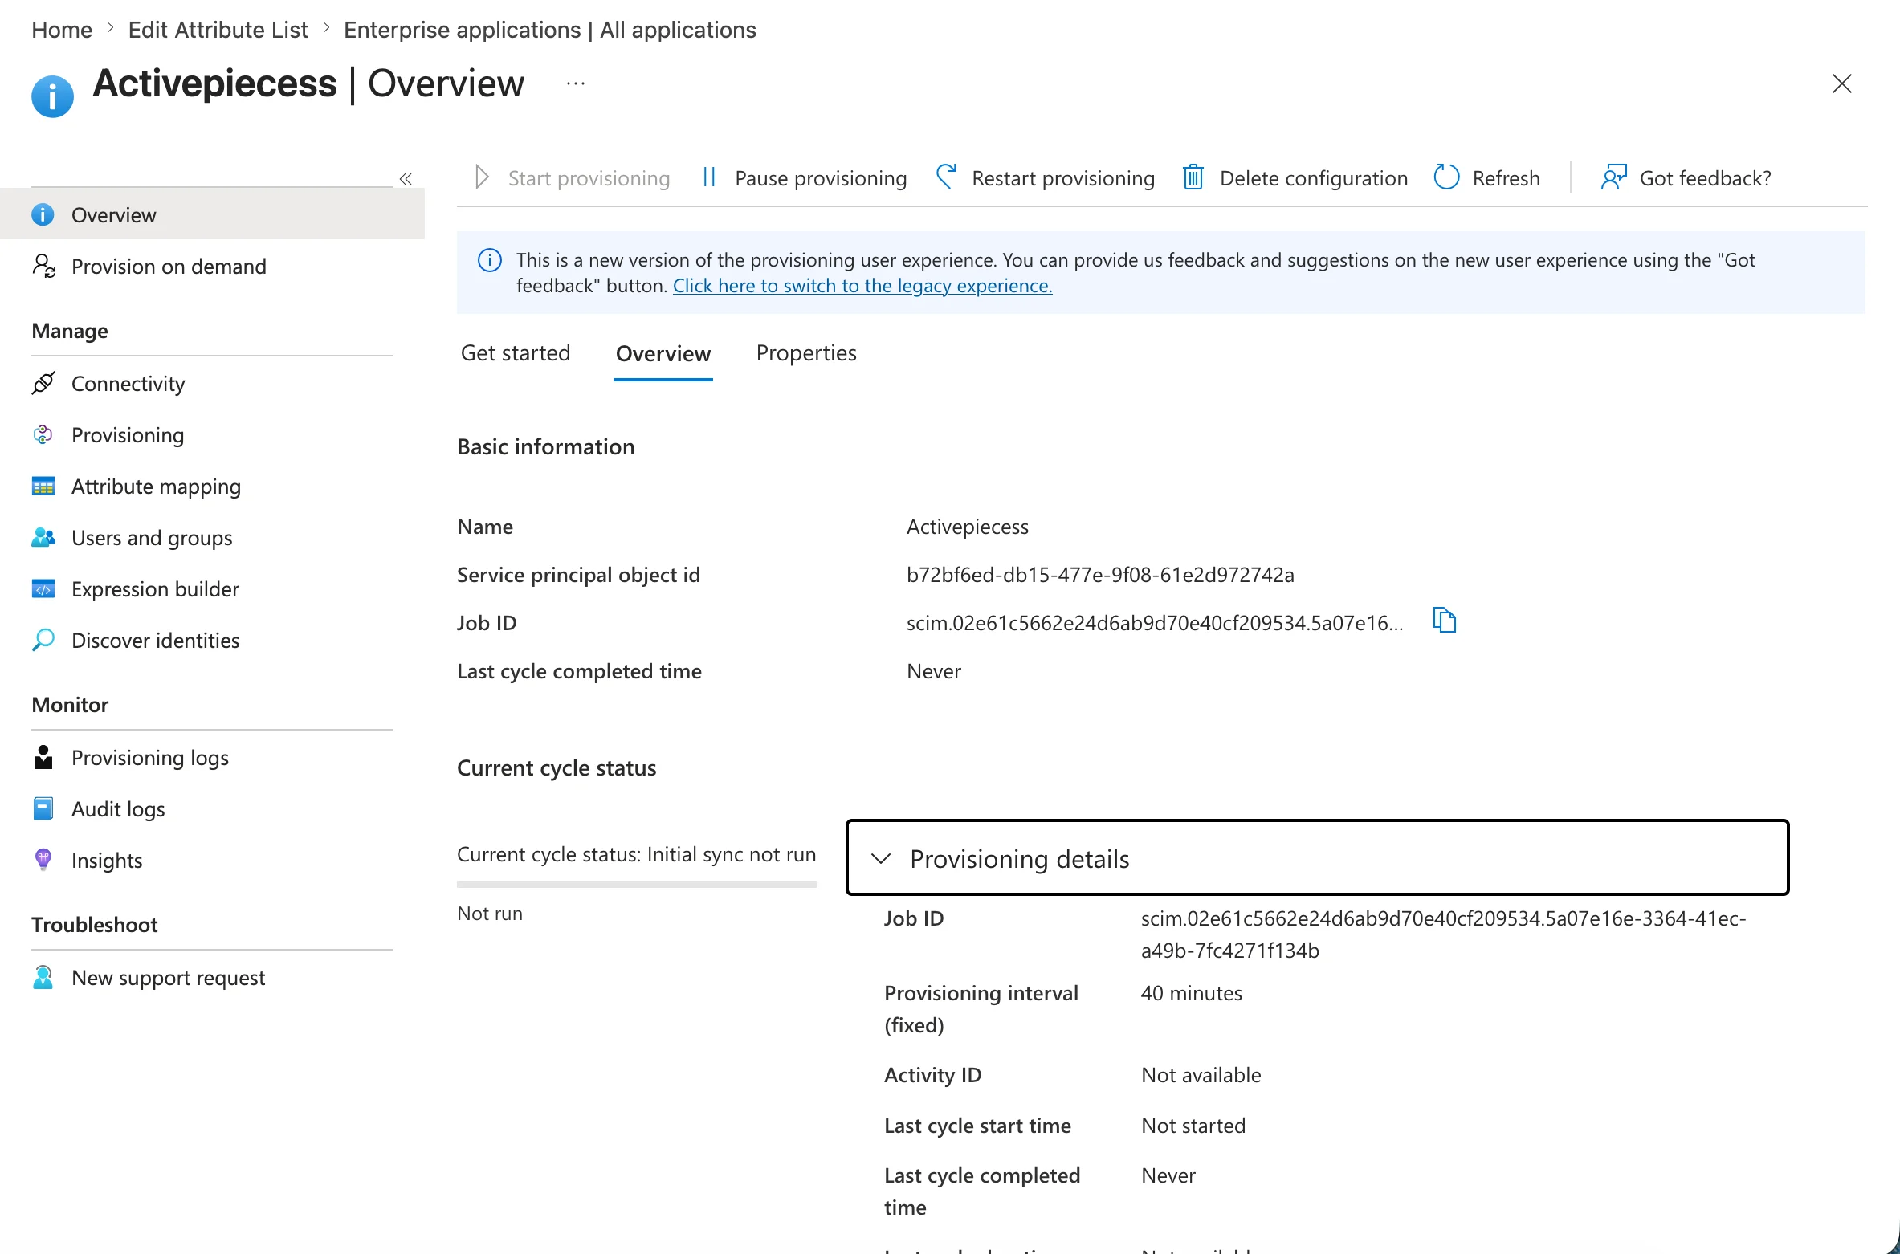The width and height of the screenshot is (1900, 1254).
Task: Click Got feedback? button
Action: coord(1686,177)
